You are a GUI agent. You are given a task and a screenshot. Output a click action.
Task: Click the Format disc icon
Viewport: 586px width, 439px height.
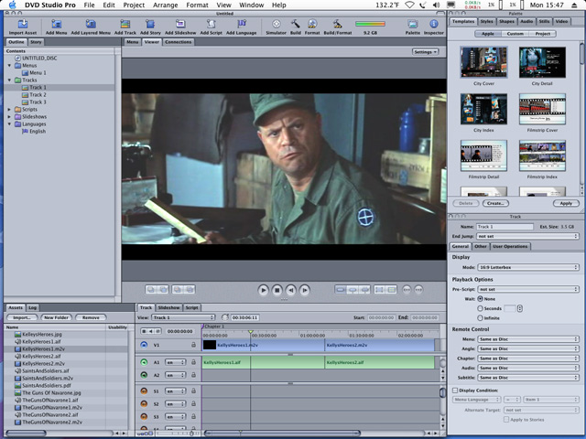(312, 24)
